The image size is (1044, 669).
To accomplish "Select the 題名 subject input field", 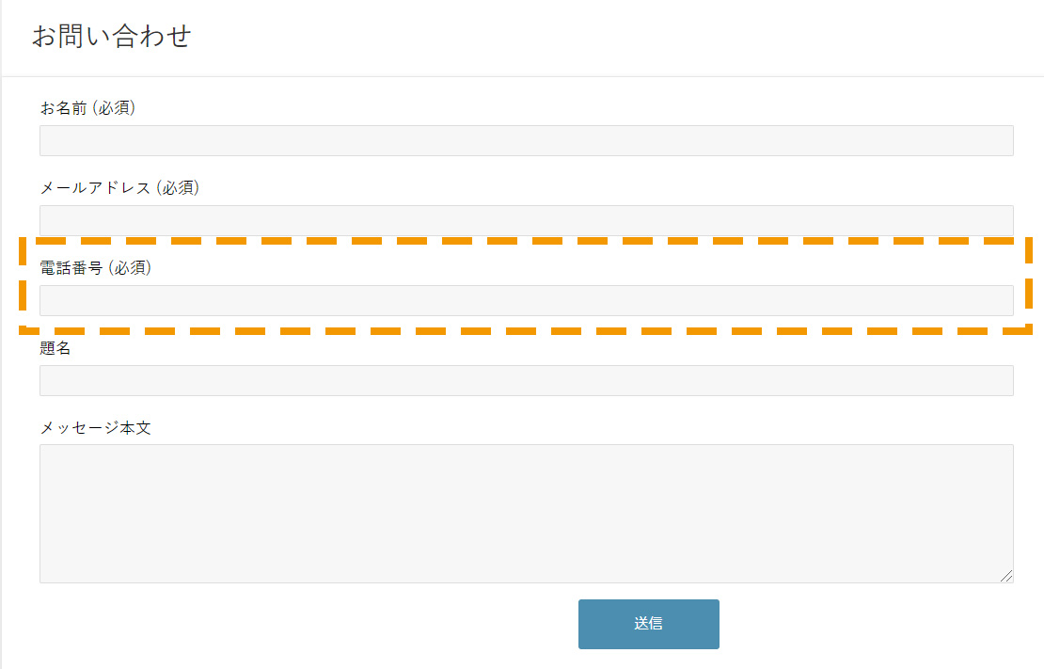I will pos(526,380).
